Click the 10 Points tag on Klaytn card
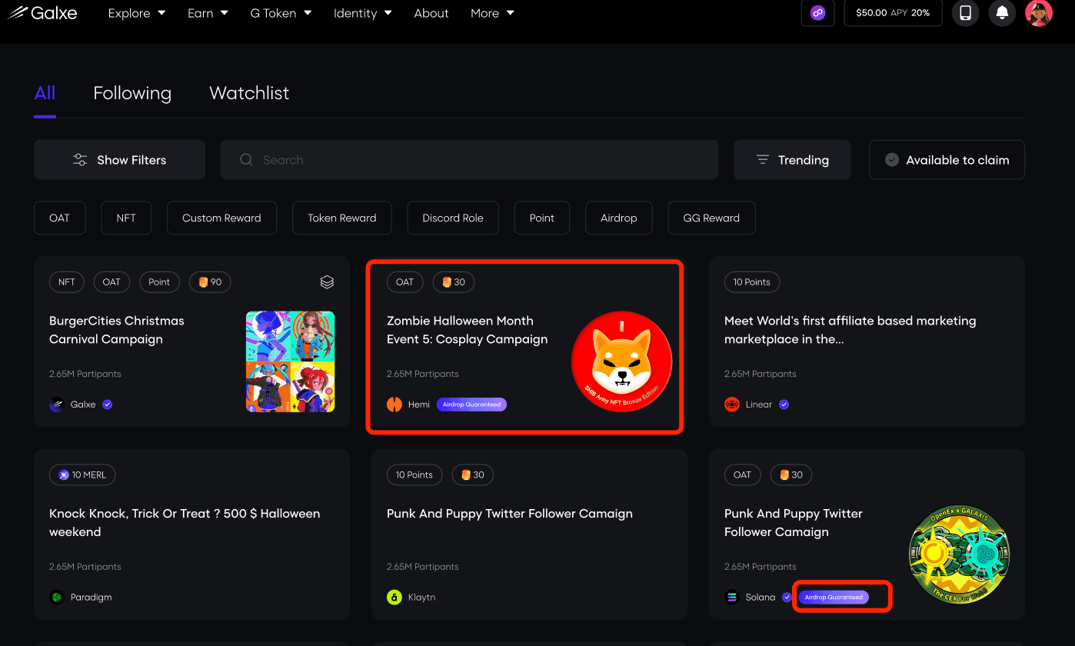The width and height of the screenshot is (1075, 646). coord(414,475)
